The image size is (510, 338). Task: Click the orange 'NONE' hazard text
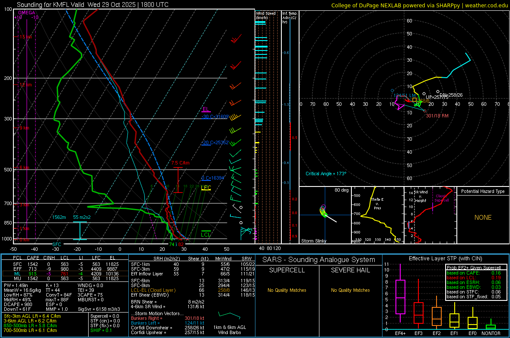point(483,218)
